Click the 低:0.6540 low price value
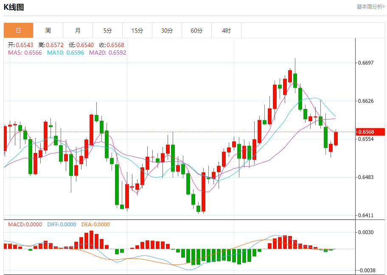 coord(81,45)
